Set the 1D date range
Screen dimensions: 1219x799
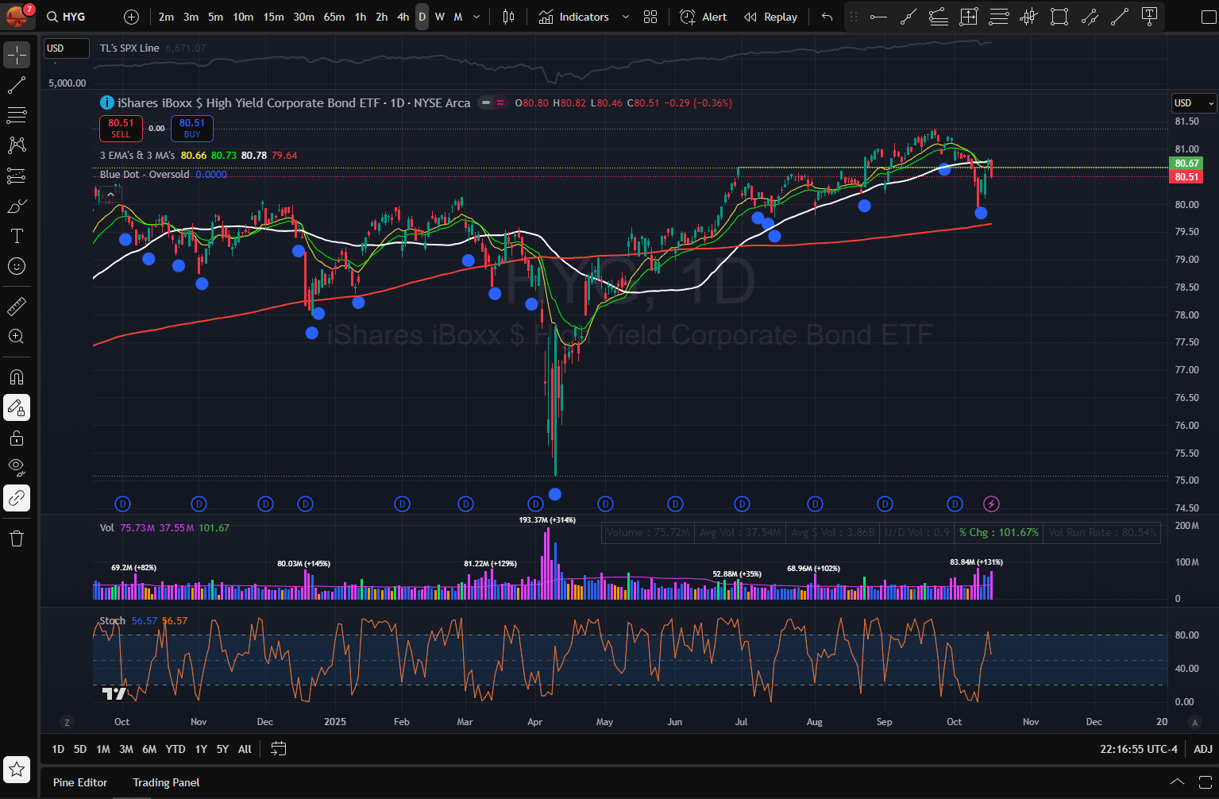[58, 749]
